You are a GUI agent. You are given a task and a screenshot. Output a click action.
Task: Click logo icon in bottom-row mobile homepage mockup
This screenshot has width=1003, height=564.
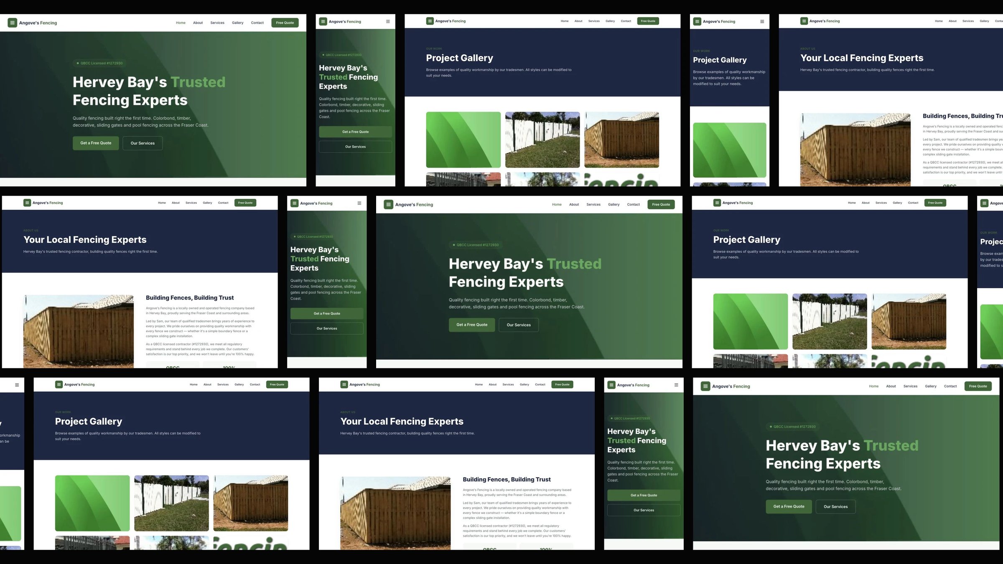[611, 385]
